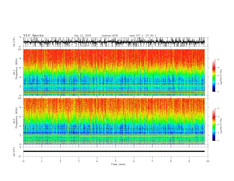Screen dimensions: 234x181
Task: Click the time axis tick label "6"
Action: coord(134,161)
